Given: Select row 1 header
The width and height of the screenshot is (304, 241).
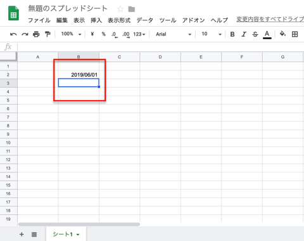Looking at the screenshot, I should [8, 66].
